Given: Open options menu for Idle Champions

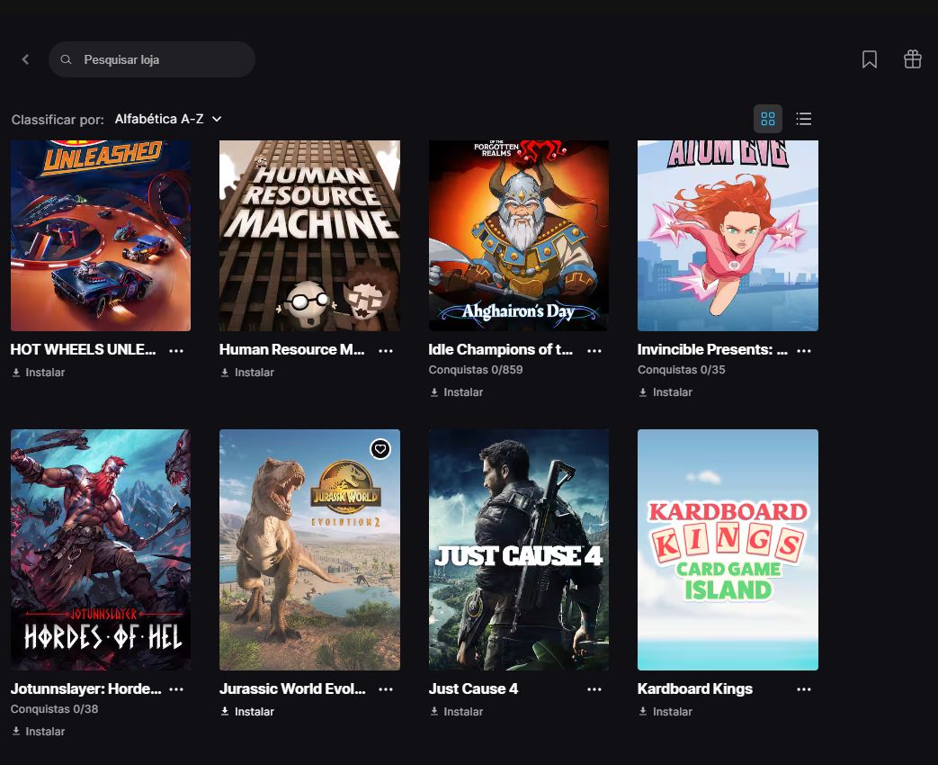Looking at the screenshot, I should pos(594,350).
